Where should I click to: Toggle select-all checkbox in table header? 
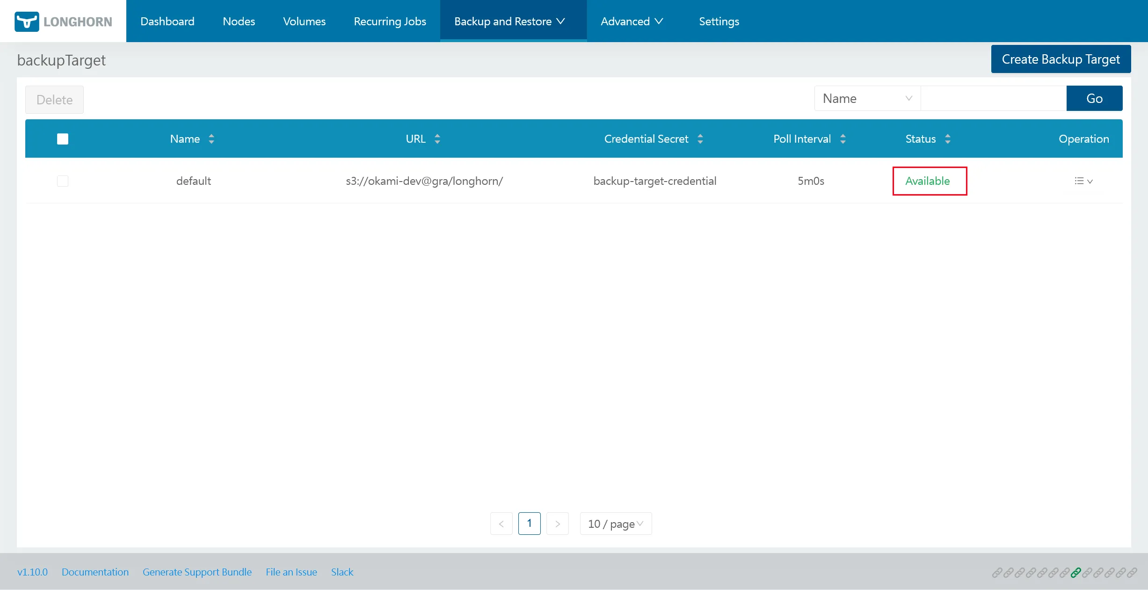point(63,139)
